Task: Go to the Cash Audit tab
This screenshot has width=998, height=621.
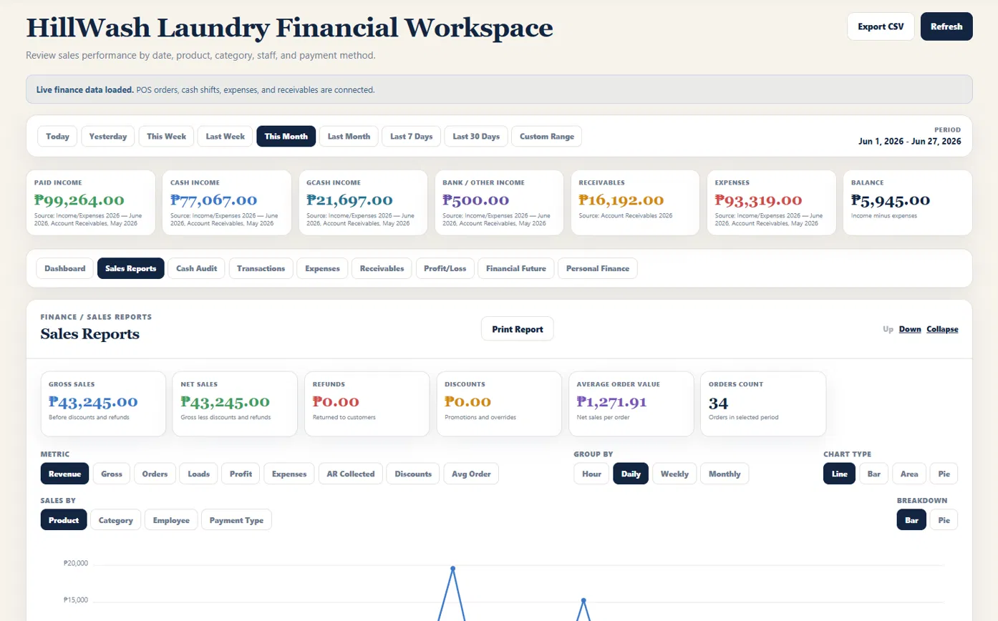Action: point(196,268)
